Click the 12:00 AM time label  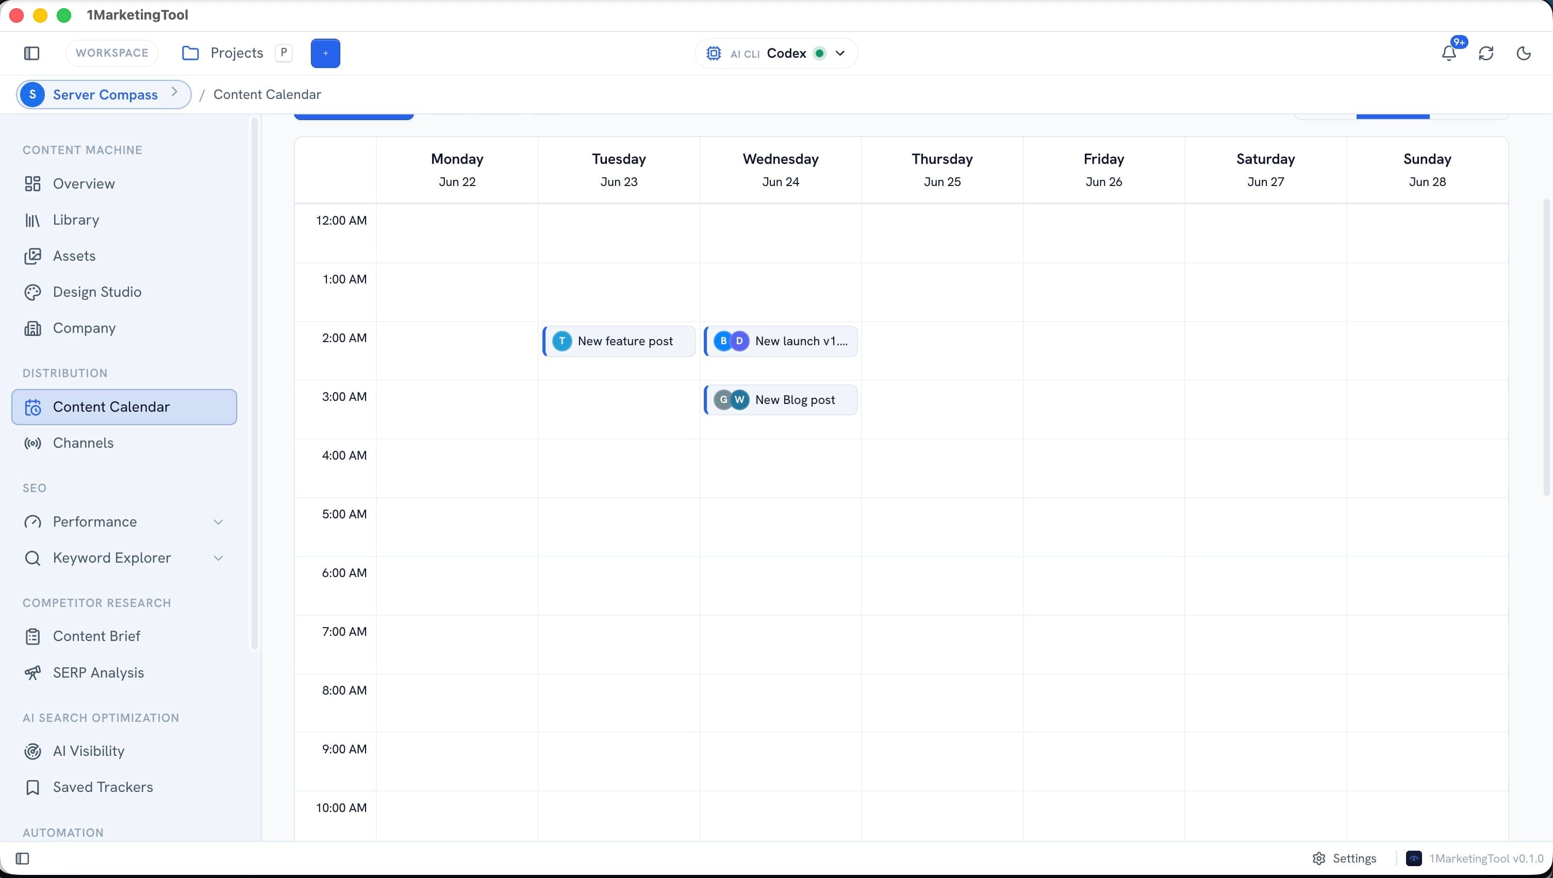(x=341, y=221)
